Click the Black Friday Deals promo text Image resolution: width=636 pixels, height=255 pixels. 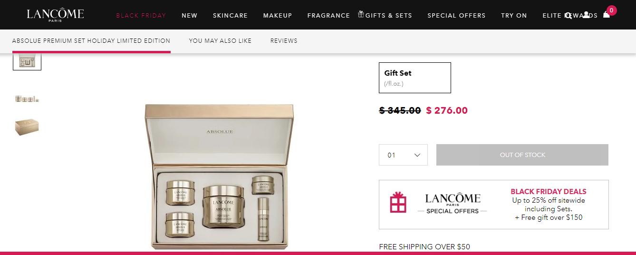pos(549,192)
